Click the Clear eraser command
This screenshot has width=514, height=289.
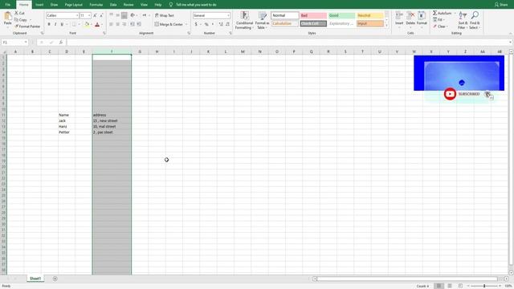click(440, 26)
